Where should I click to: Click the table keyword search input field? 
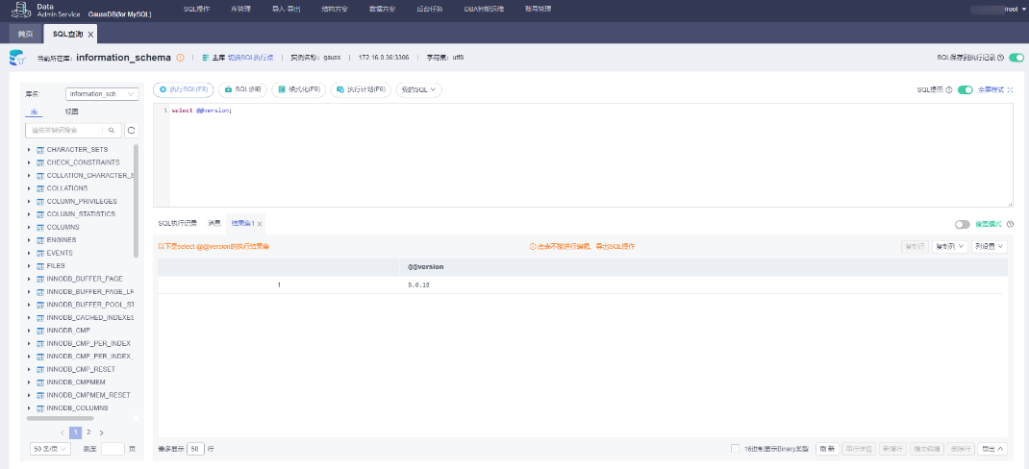[x=67, y=130]
